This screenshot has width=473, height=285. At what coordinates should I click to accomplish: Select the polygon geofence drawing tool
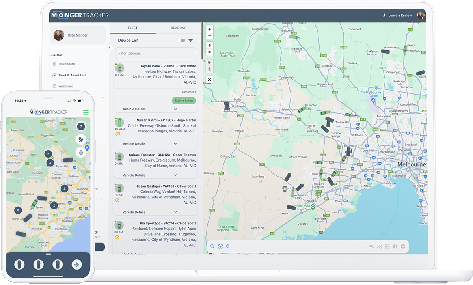209,45
